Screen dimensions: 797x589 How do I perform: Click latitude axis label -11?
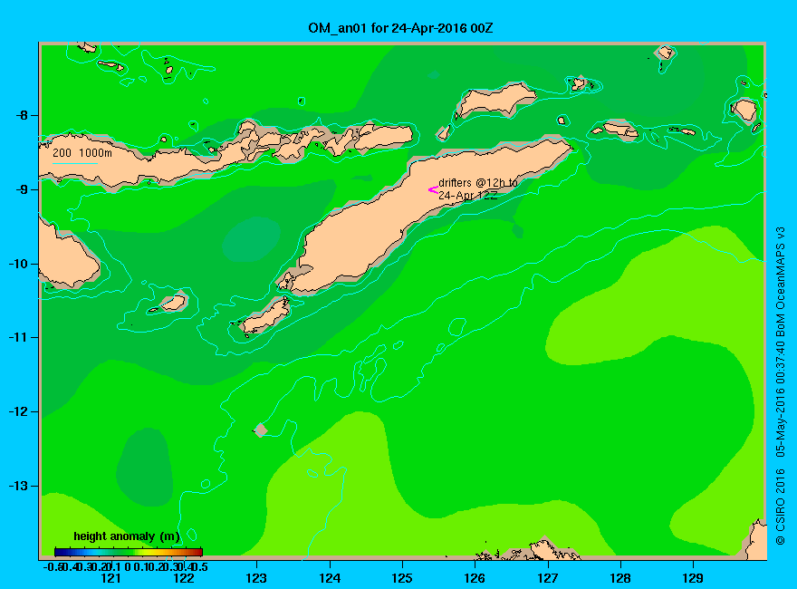(18, 337)
